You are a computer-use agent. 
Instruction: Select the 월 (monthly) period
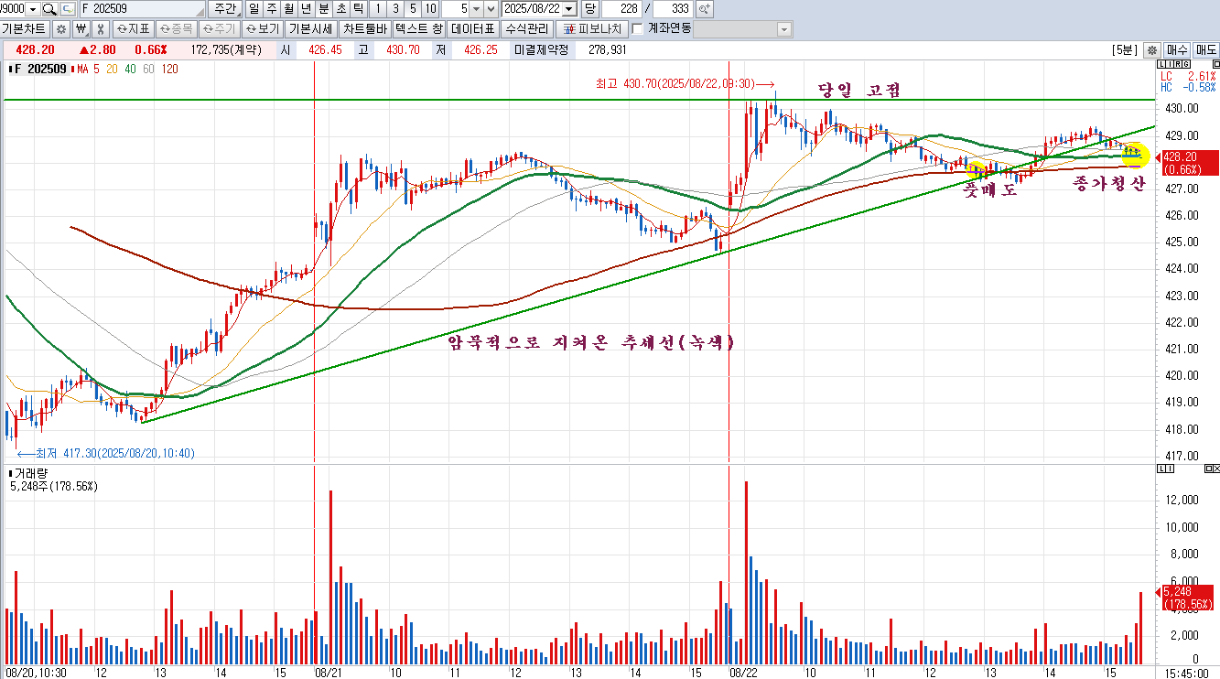click(x=288, y=9)
